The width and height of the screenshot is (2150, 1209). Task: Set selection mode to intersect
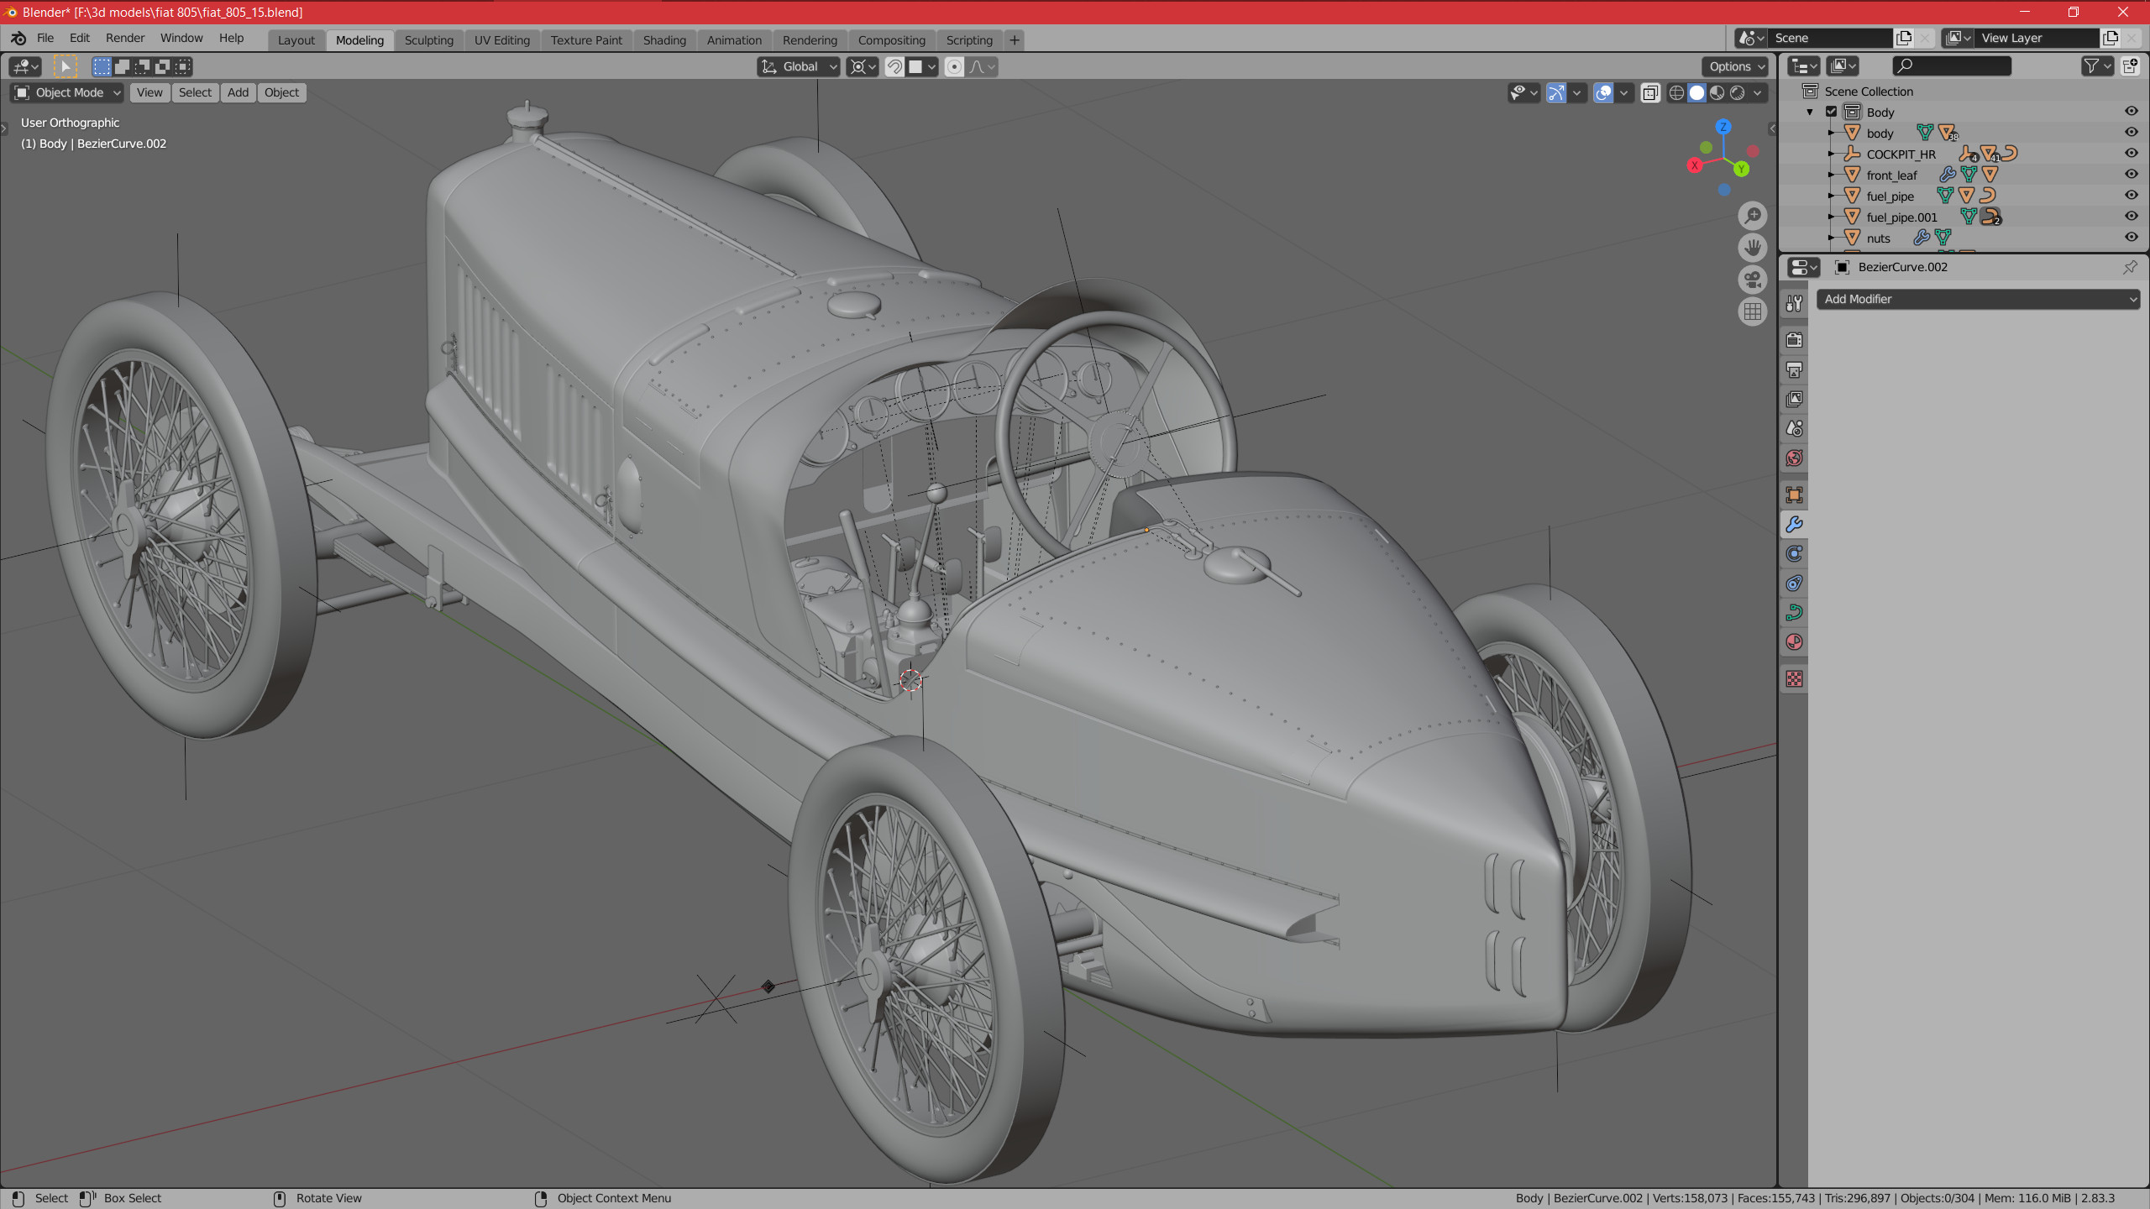click(x=182, y=66)
